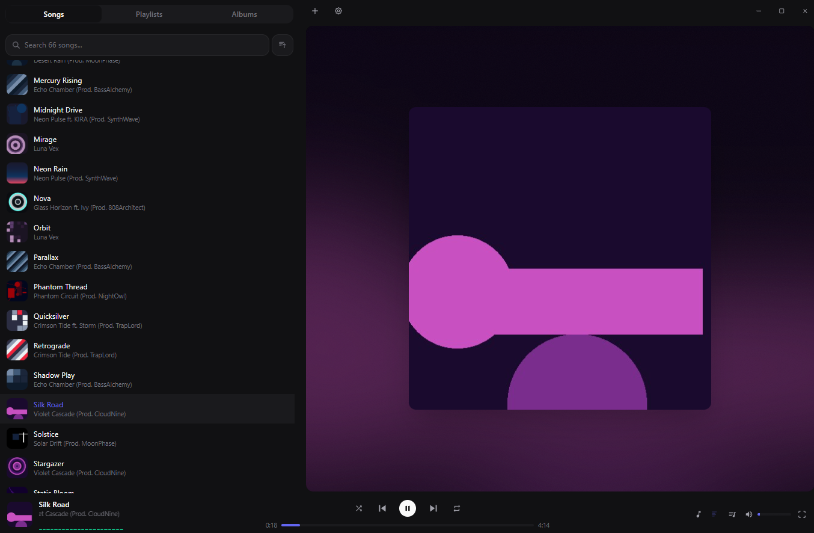Open the play queue icon
Image resolution: width=814 pixels, height=533 pixels.
pyautogui.click(x=732, y=514)
